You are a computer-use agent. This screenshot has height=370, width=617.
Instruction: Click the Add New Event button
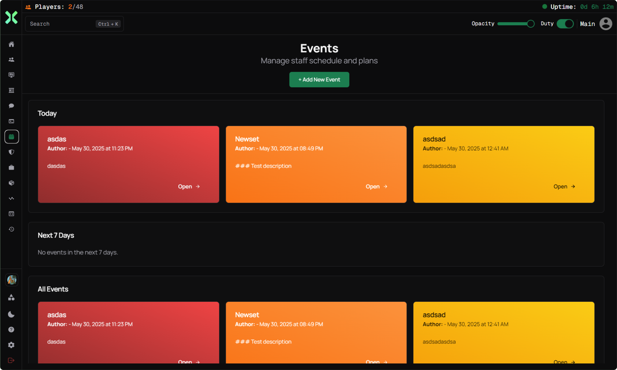(x=319, y=80)
